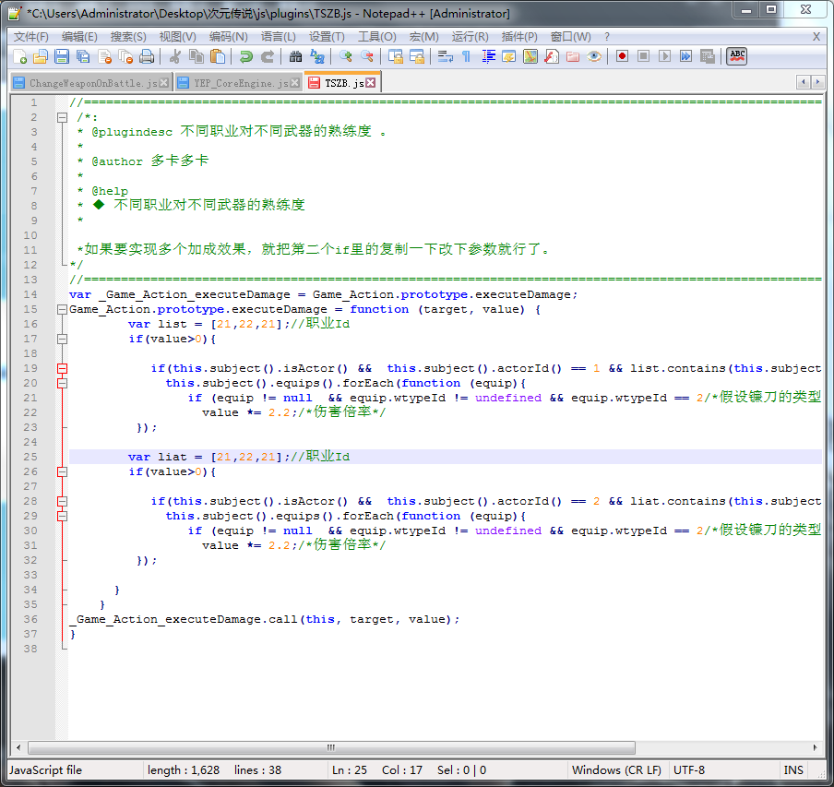Copy selection toolbar icon
The height and width of the screenshot is (787, 834).
[x=197, y=56]
